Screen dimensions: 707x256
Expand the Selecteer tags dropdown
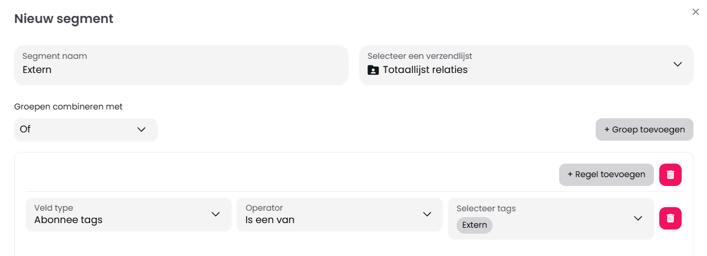pos(551,218)
